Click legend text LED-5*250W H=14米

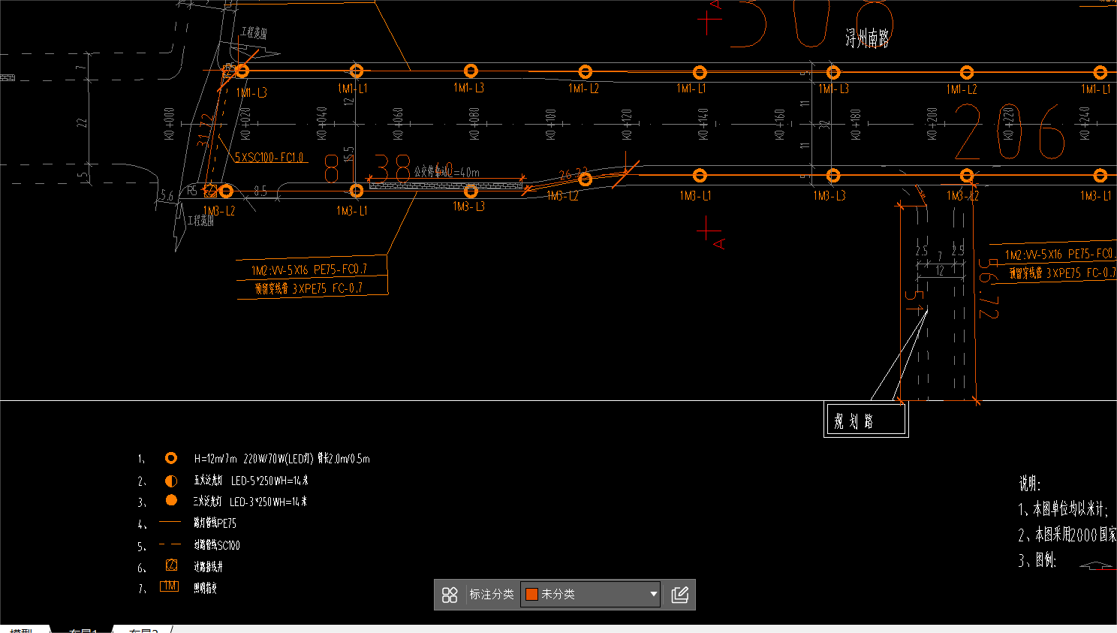[x=269, y=481]
